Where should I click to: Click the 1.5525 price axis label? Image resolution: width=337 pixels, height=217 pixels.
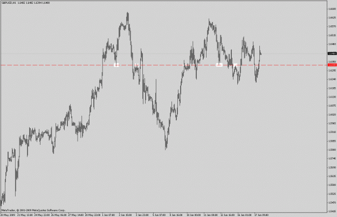(x=332, y=194)
